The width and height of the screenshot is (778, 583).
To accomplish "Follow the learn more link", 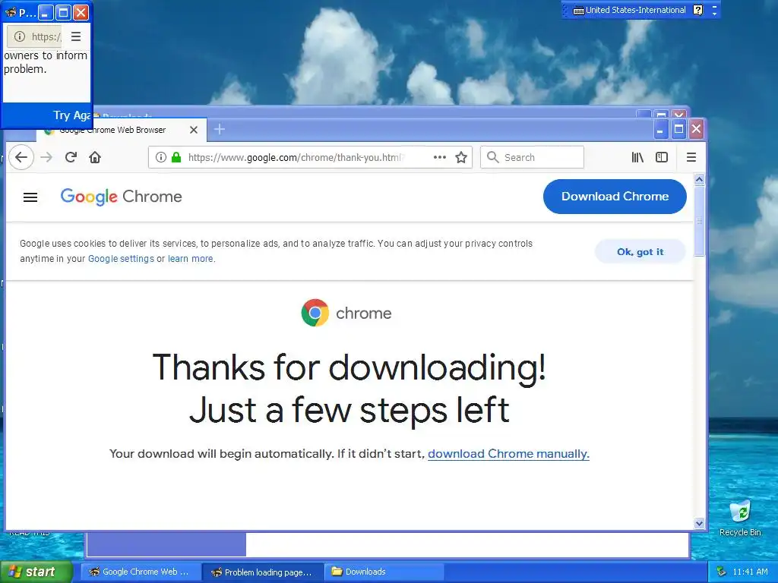I will click(x=191, y=259).
